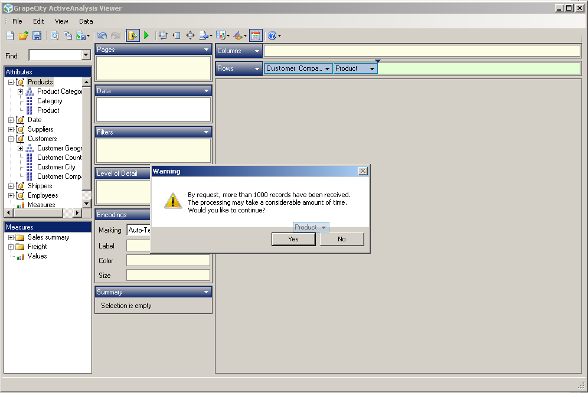Image resolution: width=588 pixels, height=393 pixels.
Task: Open the Columns shelf dropdown
Action: click(257, 51)
